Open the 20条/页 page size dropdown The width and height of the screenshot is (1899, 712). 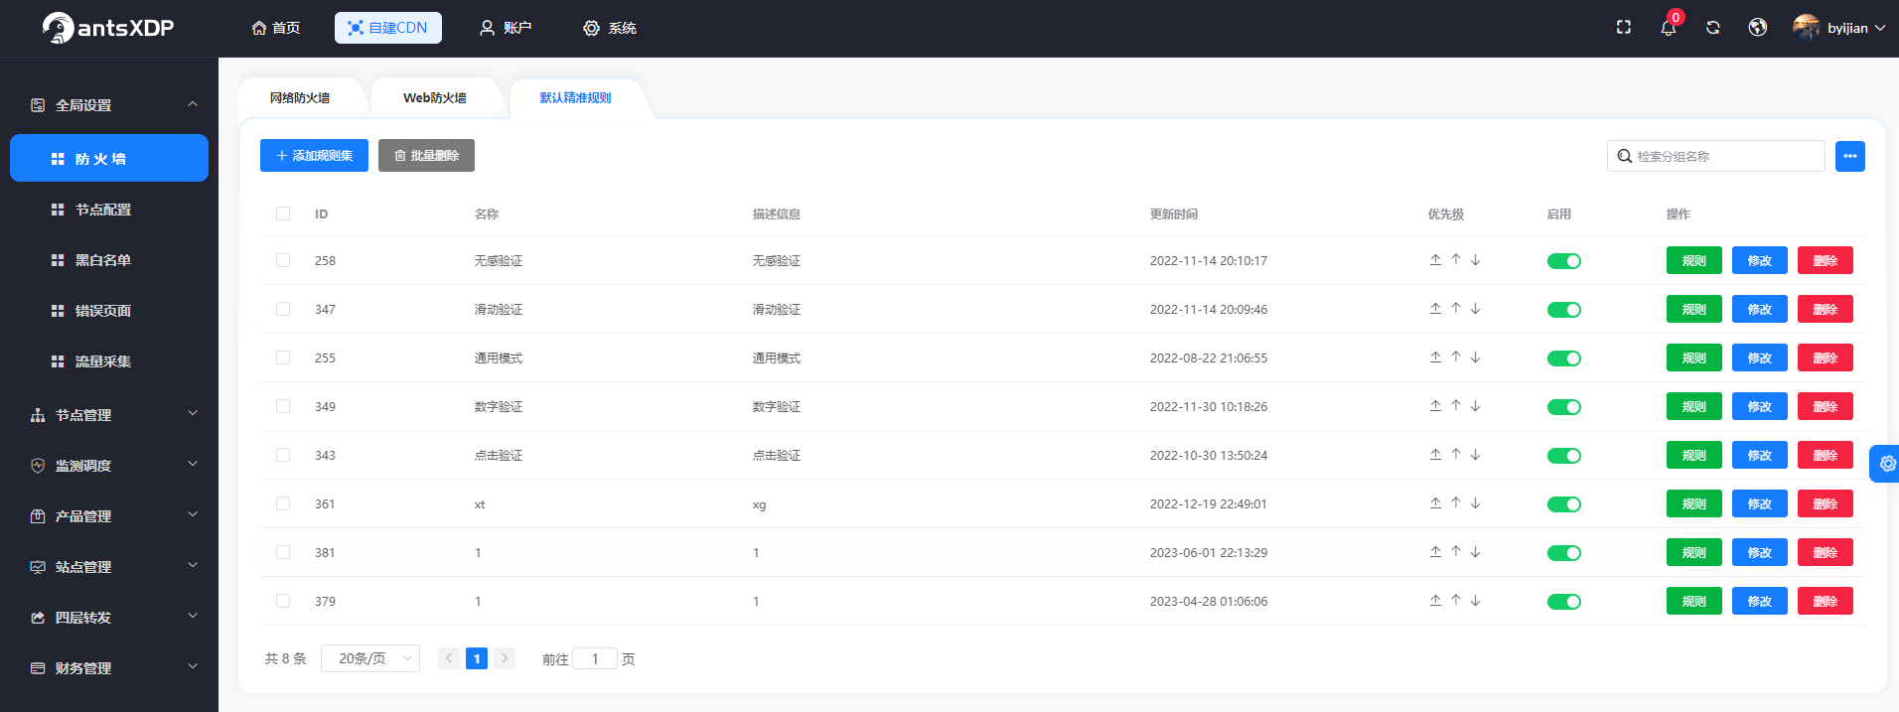pyautogui.click(x=370, y=658)
